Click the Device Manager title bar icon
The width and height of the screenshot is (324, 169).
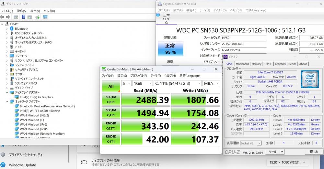tap(3, 4)
